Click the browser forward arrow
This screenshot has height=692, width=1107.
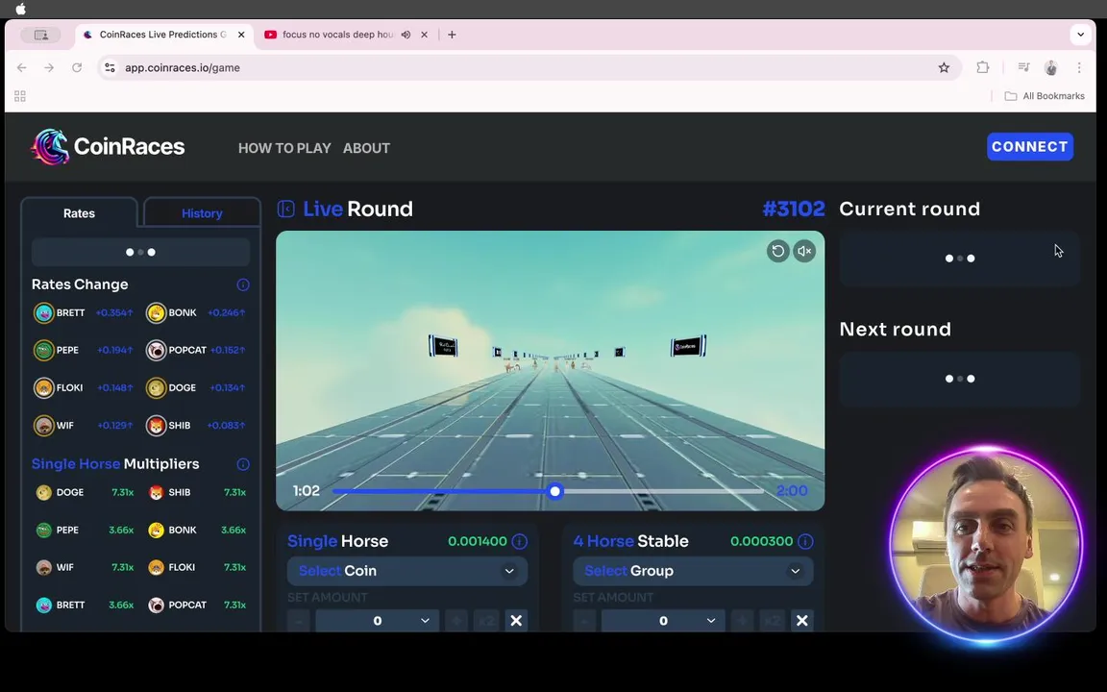49,68
